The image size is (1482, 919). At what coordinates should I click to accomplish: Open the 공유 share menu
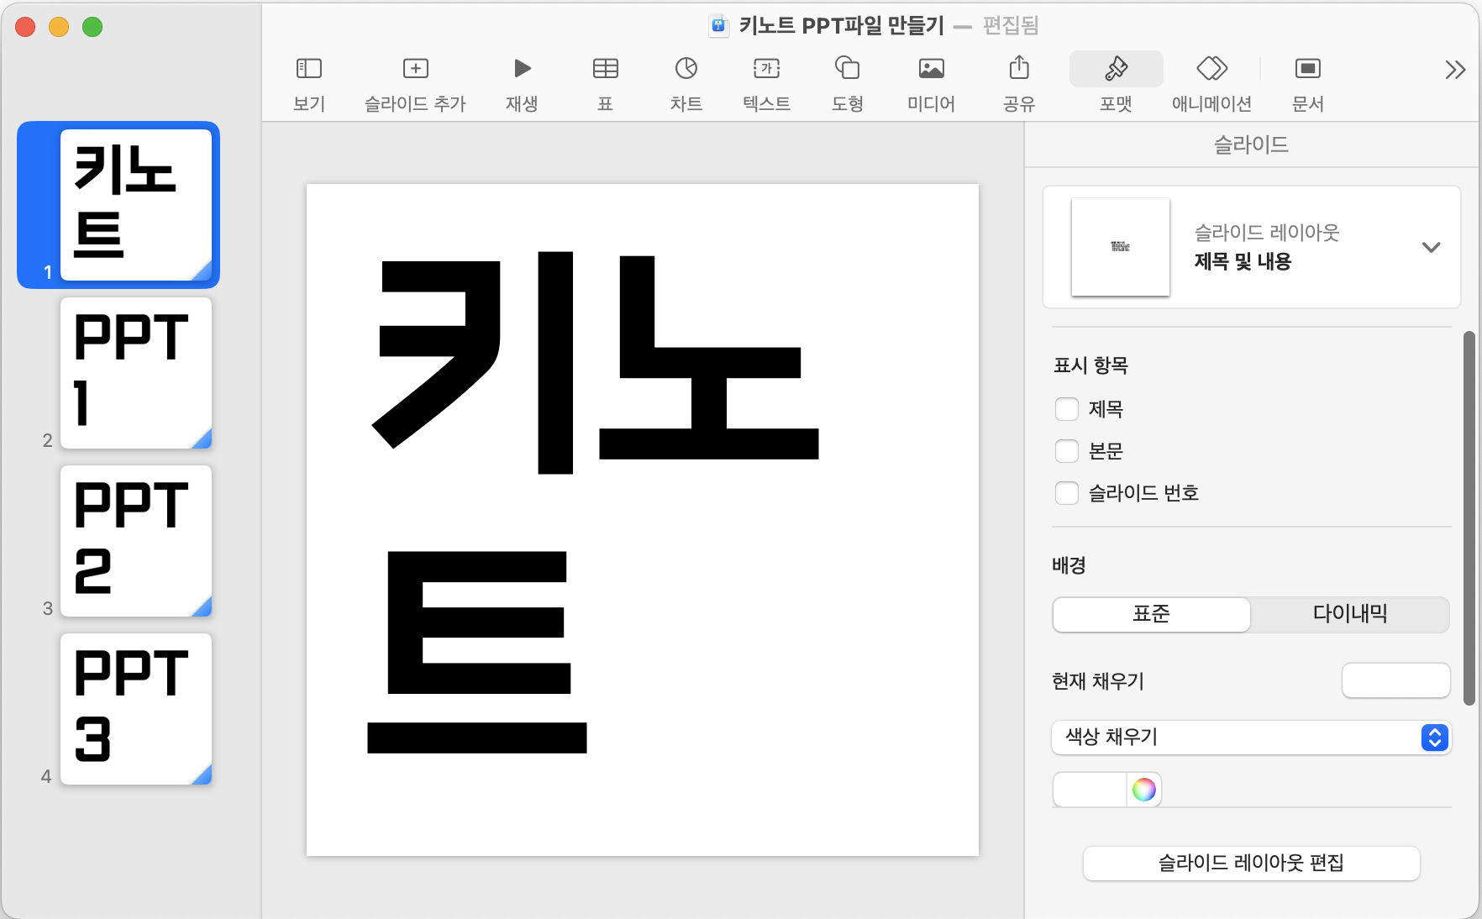click(1018, 84)
